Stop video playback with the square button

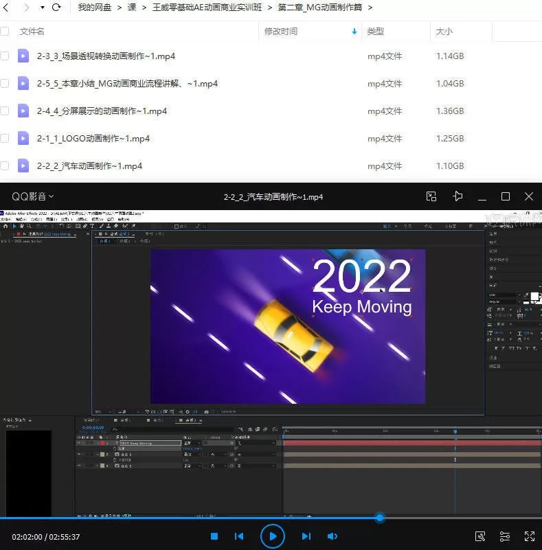(214, 536)
